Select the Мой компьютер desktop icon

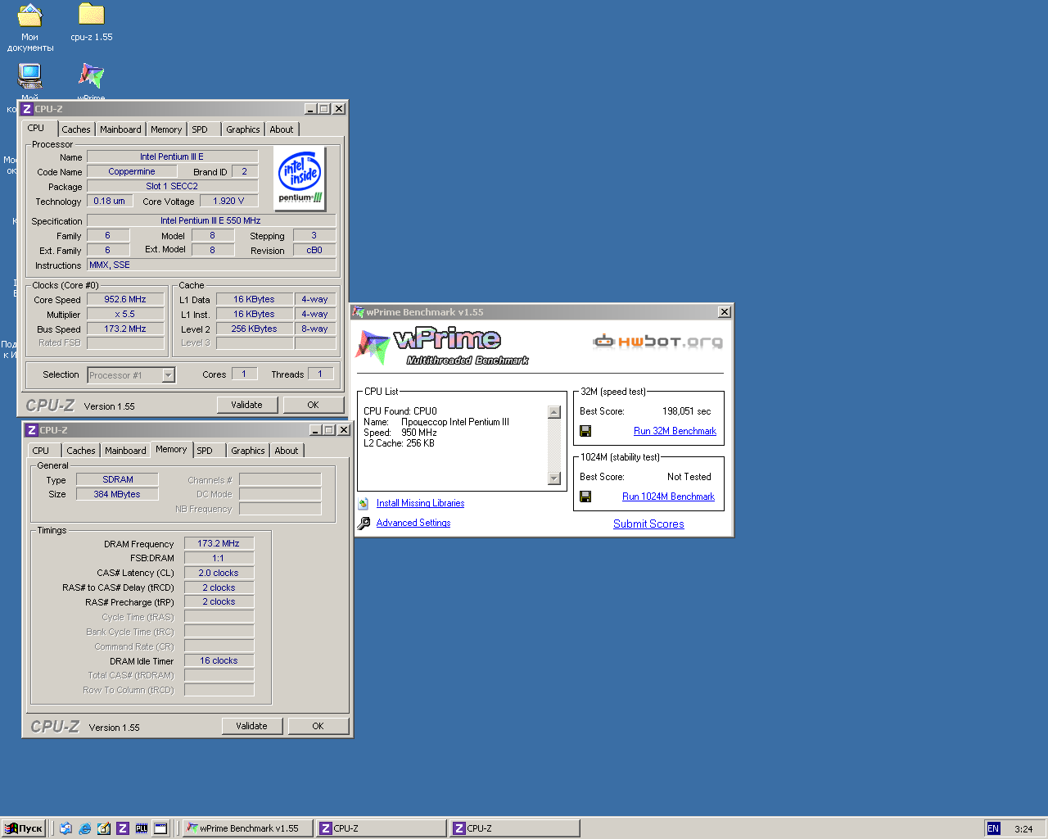tap(30, 76)
